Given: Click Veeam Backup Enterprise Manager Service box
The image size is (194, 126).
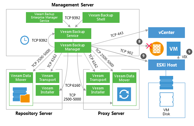Looking at the screenshot, I should [44, 17].
